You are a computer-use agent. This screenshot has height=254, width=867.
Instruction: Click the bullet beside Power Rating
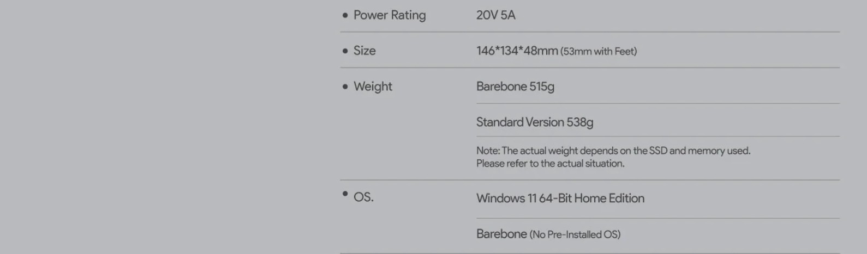tap(345, 15)
